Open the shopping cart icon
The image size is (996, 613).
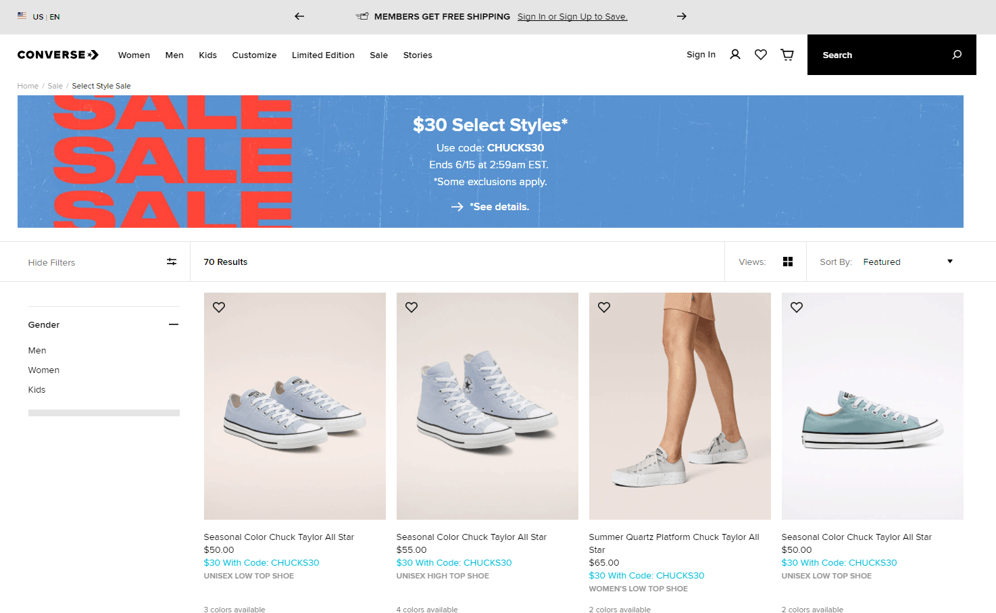[x=787, y=55]
